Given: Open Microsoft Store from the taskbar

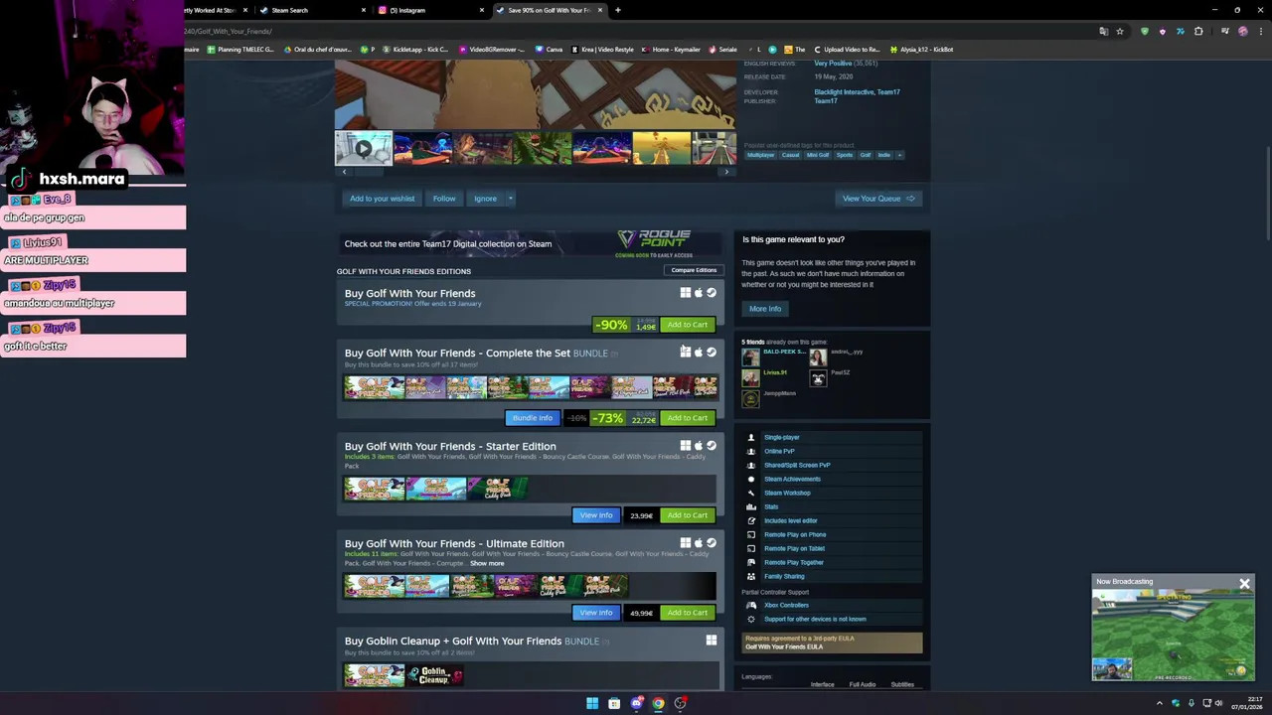Looking at the screenshot, I should point(614,703).
